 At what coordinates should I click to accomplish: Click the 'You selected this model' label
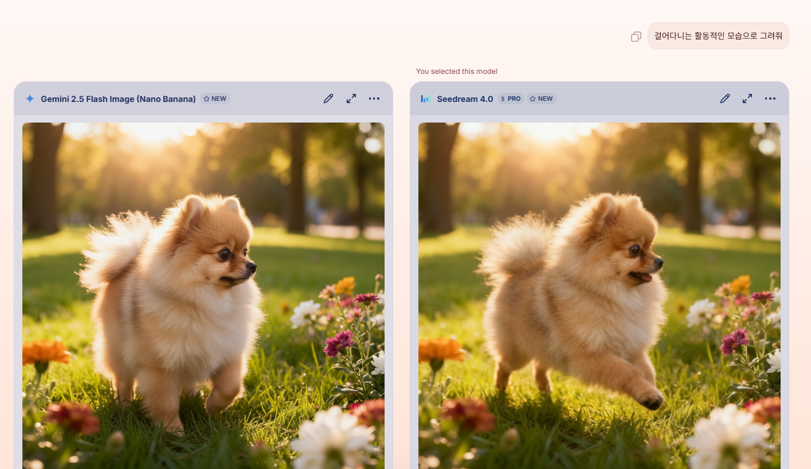(x=456, y=72)
